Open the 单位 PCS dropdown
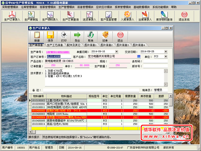Screen dimensions: 201x151 (x=166, y=56)
